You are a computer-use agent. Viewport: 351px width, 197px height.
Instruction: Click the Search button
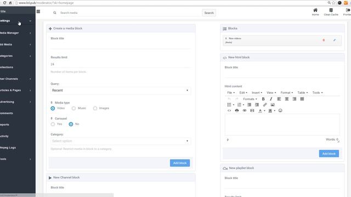pyautogui.click(x=209, y=13)
